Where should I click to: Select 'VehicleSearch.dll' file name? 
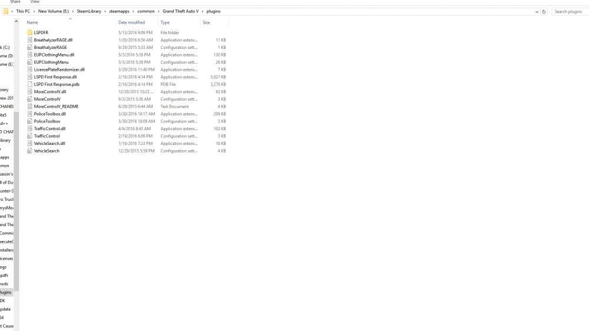point(49,144)
